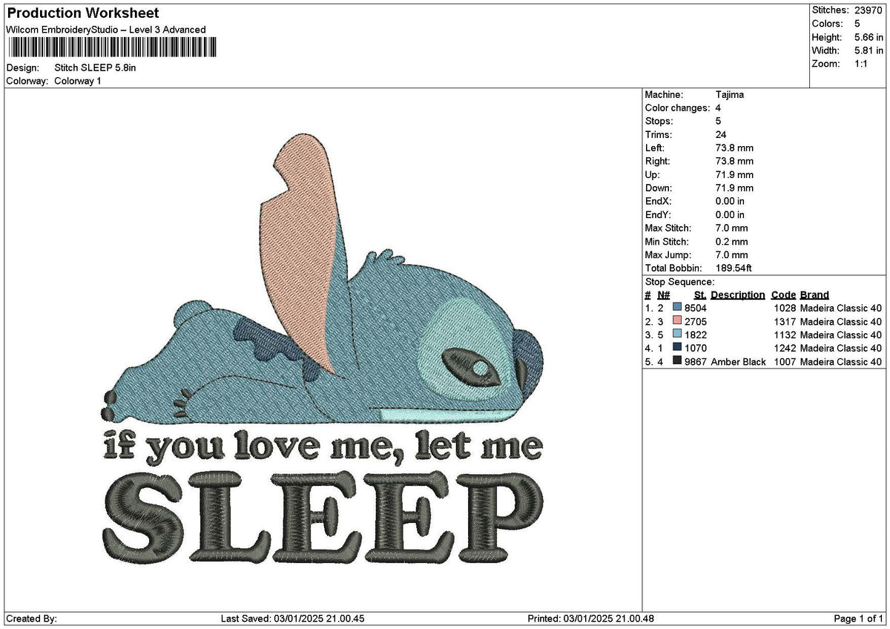
Task: Click stitch count 1070 in stop sequence
Action: pyautogui.click(x=696, y=349)
